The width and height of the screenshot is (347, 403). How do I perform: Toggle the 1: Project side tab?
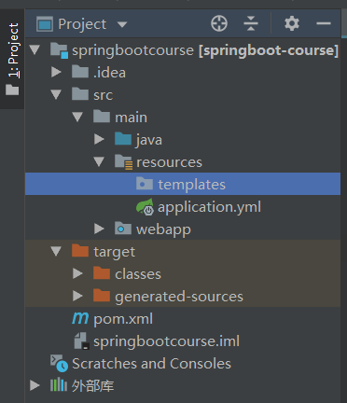(12, 59)
